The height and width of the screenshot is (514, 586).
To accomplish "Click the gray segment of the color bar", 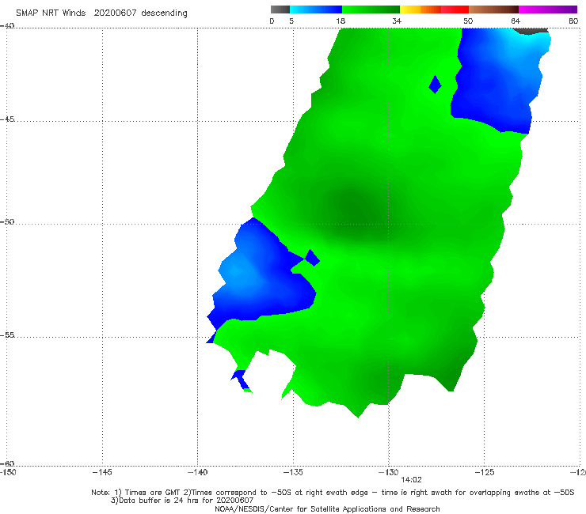I will pos(280,9).
